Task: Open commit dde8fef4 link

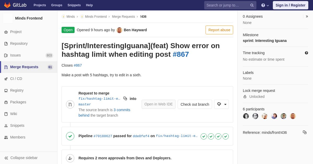Action: (141, 136)
